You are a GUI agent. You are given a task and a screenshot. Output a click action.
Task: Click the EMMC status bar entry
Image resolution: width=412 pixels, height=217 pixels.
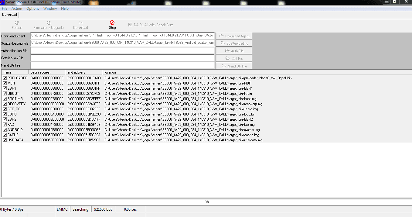62,209
